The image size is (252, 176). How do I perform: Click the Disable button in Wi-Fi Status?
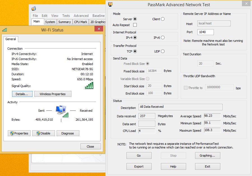point(43,133)
